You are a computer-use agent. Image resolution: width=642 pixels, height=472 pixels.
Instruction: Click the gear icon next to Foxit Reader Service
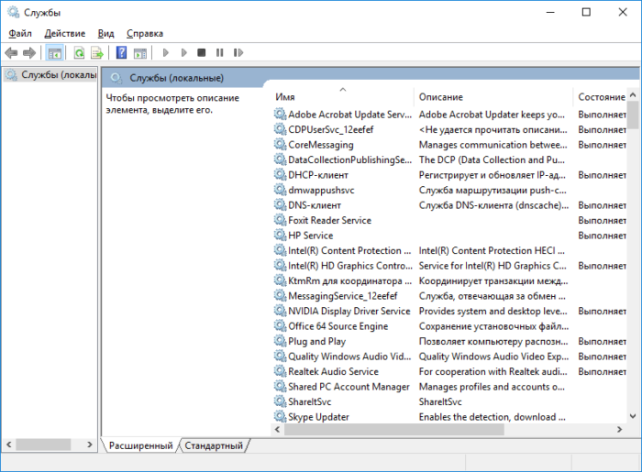(280, 220)
